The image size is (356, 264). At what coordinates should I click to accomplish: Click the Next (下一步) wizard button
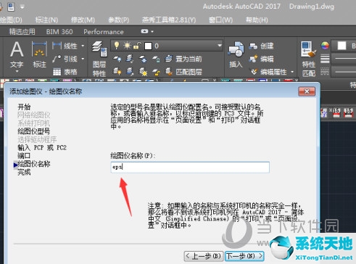point(244,256)
